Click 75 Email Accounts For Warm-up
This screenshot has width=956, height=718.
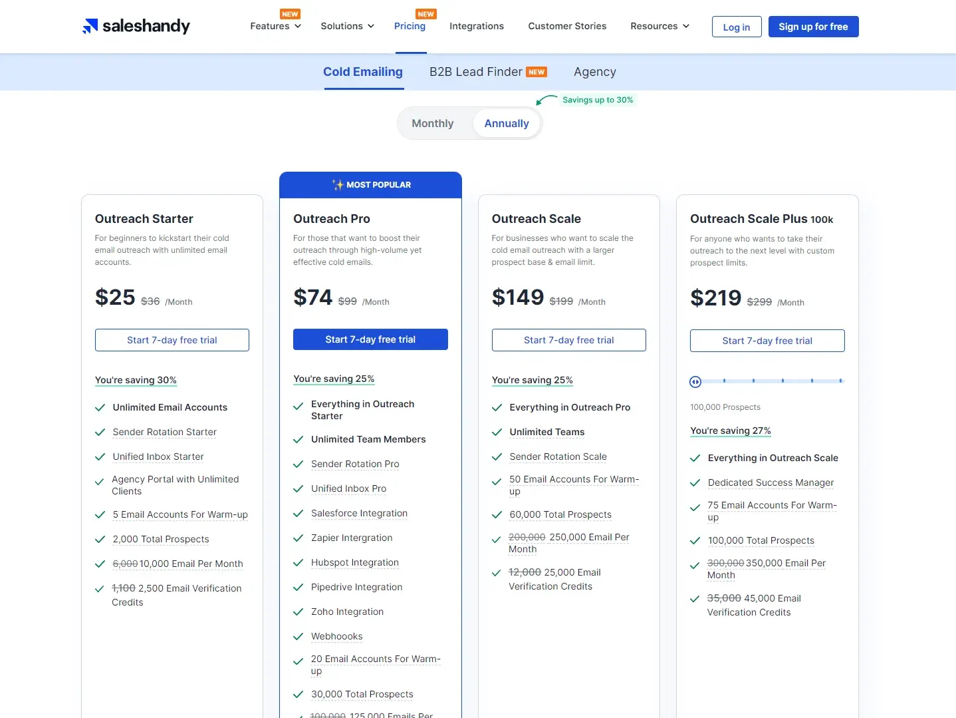772,511
